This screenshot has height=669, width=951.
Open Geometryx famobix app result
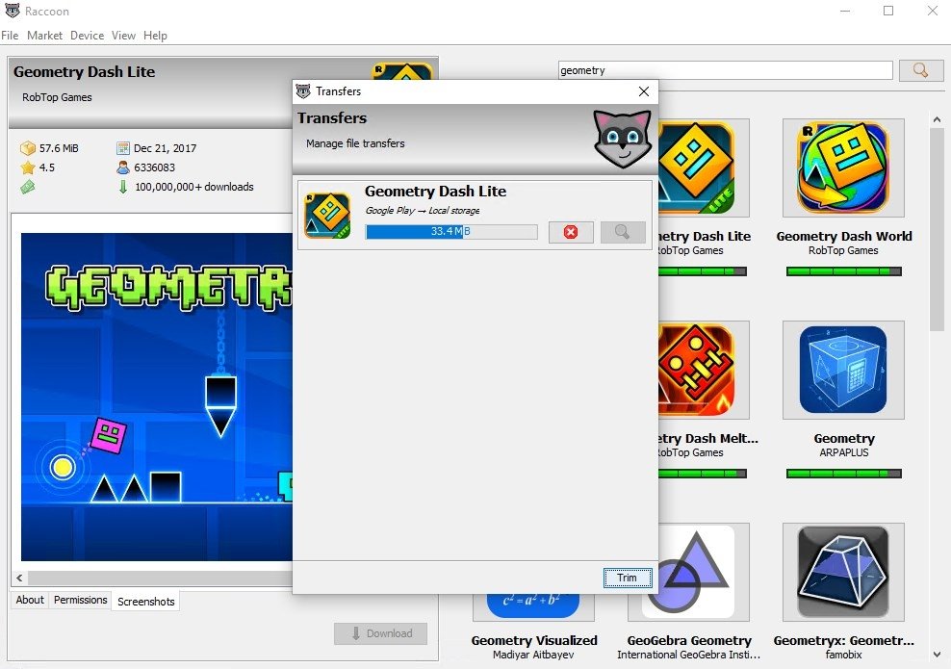click(843, 572)
